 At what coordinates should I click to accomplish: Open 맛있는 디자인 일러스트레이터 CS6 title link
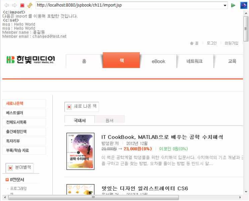click(x=145, y=188)
